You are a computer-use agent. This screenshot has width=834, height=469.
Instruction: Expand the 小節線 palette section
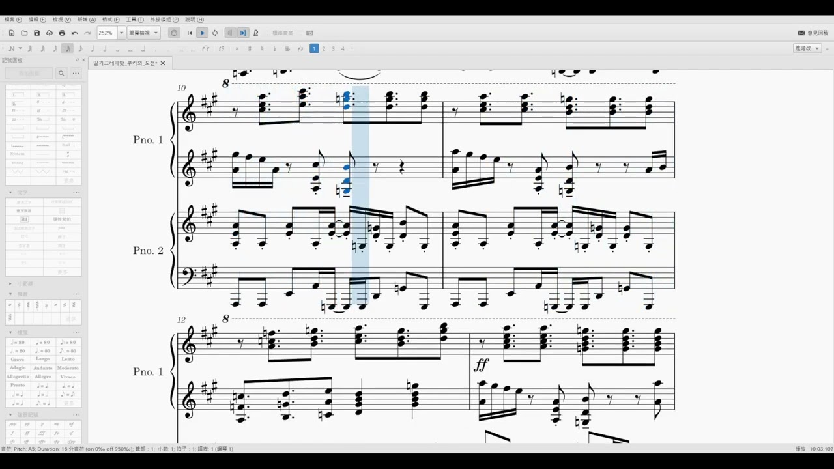pyautogui.click(x=10, y=283)
